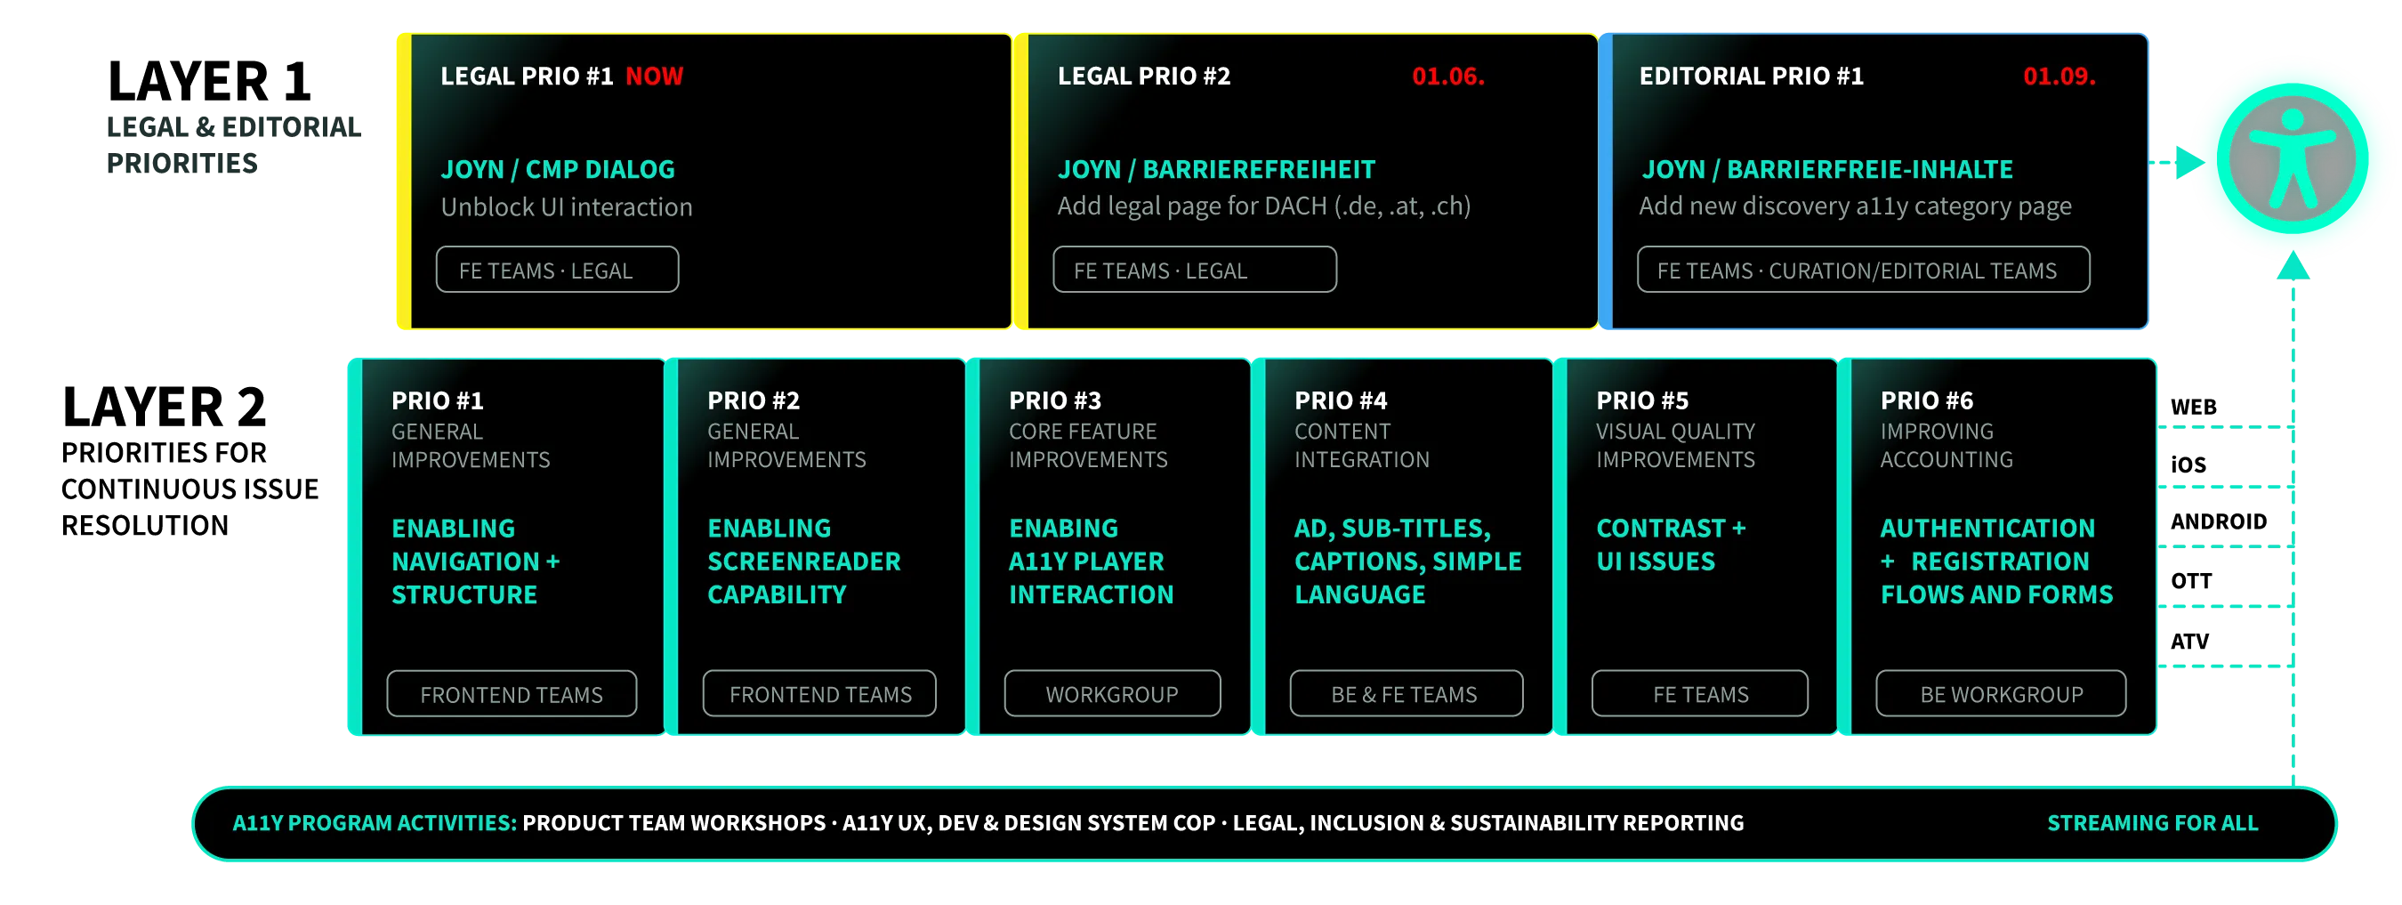Click the FE TEAMS tag in PRIO #5
The image size is (2402, 905).
pos(1699,693)
